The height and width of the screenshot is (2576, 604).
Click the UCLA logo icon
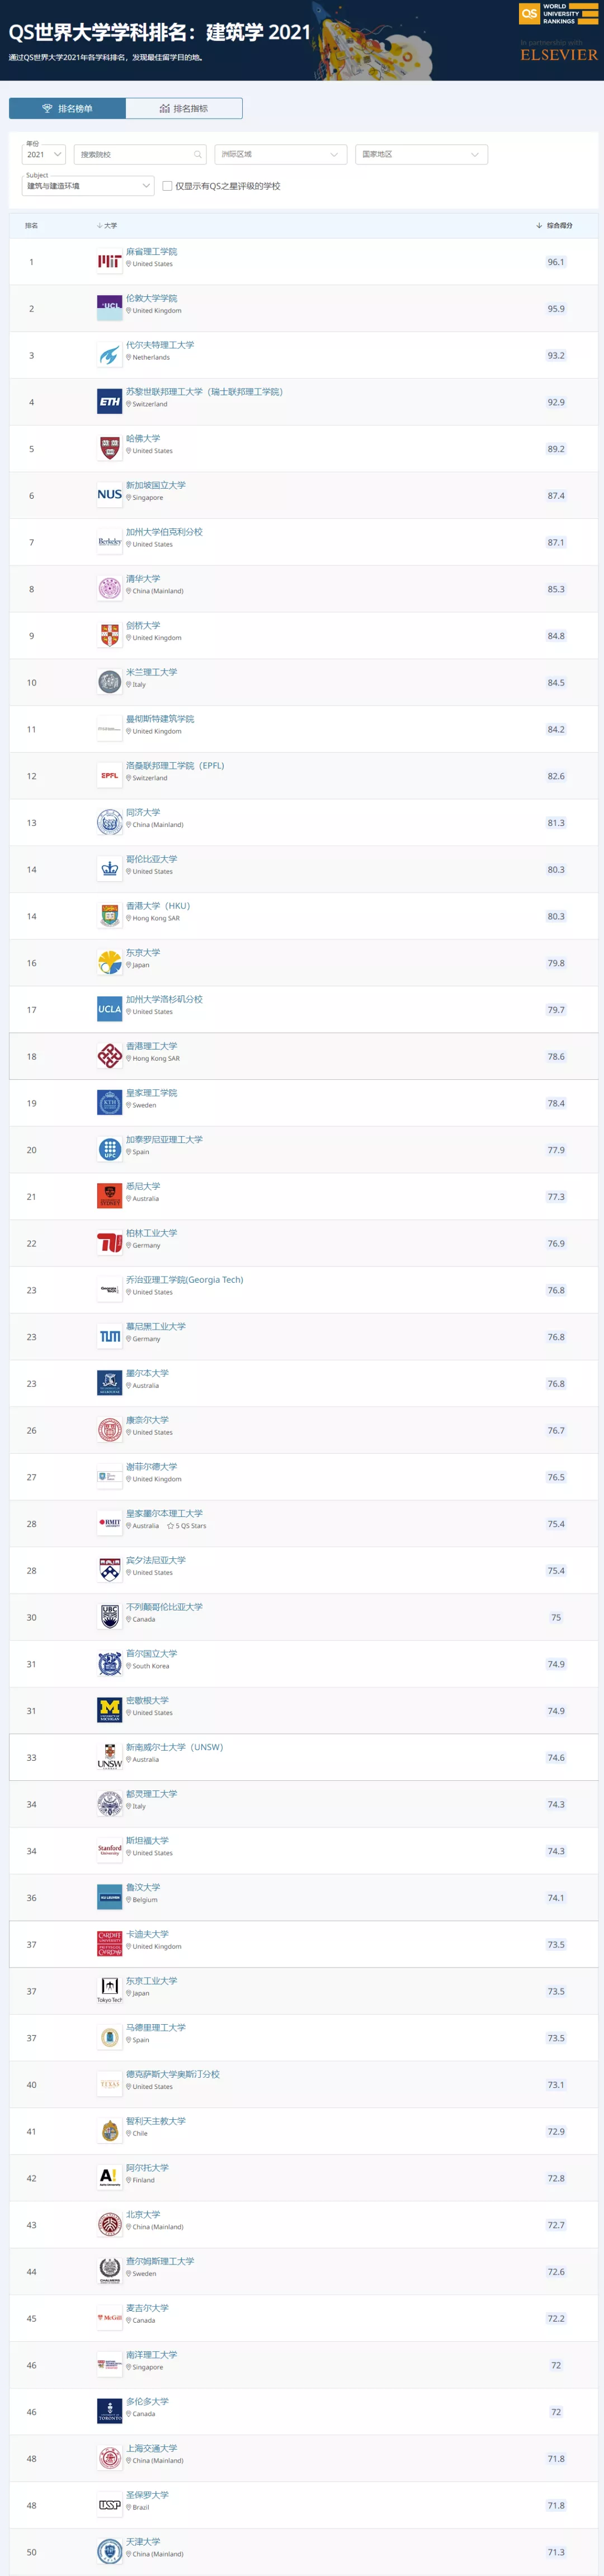coord(109,1010)
